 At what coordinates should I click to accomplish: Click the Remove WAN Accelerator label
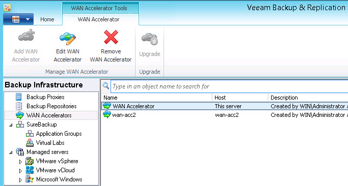pyautogui.click(x=111, y=55)
